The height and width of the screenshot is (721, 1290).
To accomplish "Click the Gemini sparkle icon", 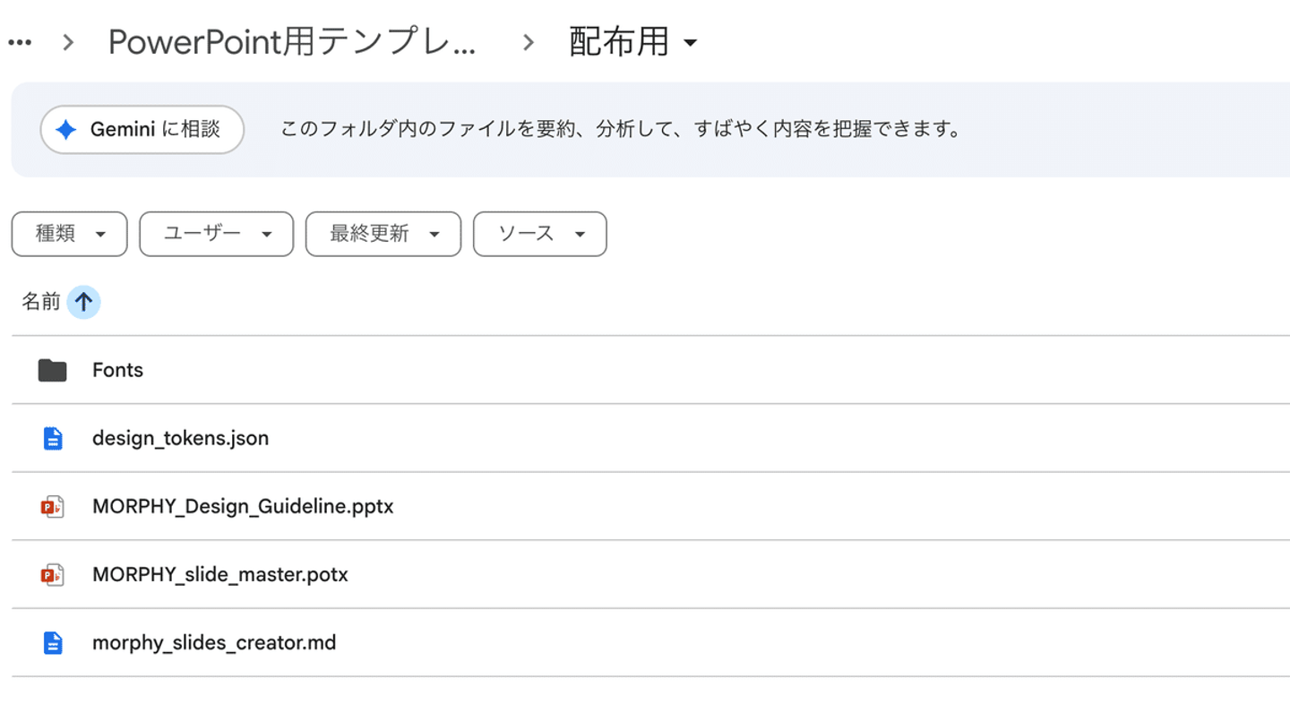I will click(66, 130).
